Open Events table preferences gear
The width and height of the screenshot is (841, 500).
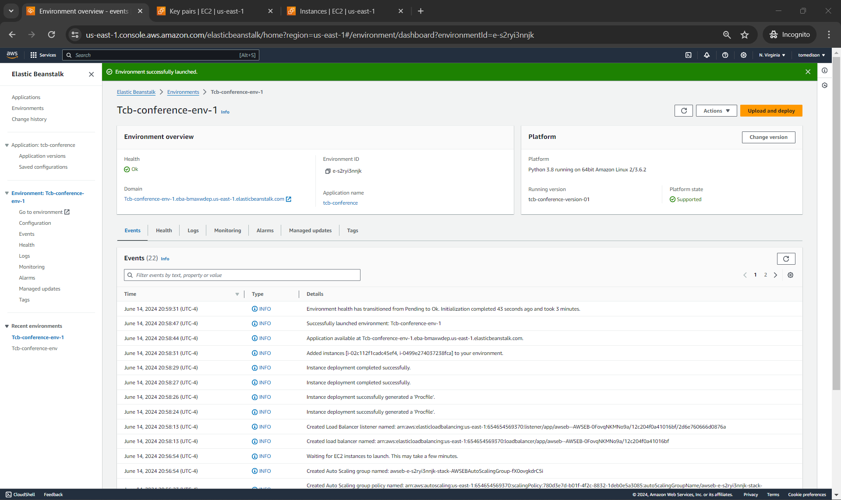click(x=790, y=275)
